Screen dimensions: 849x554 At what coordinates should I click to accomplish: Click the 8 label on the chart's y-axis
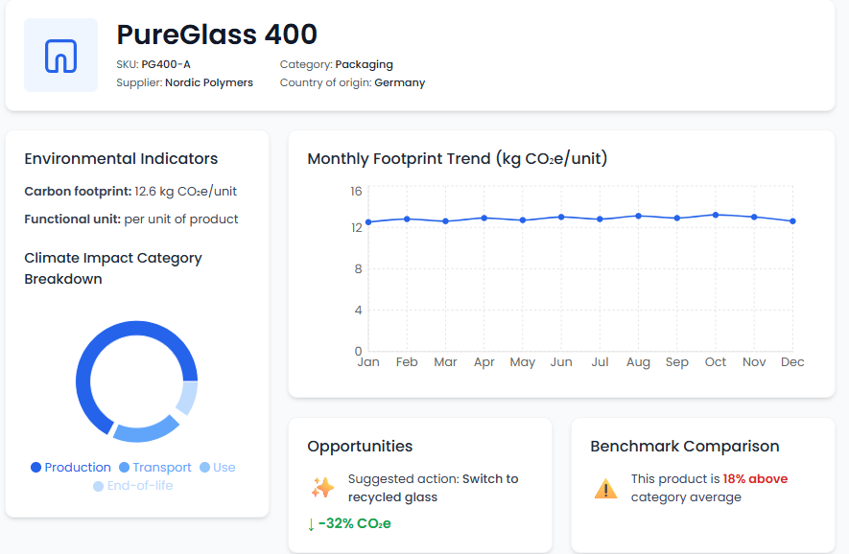point(358,269)
